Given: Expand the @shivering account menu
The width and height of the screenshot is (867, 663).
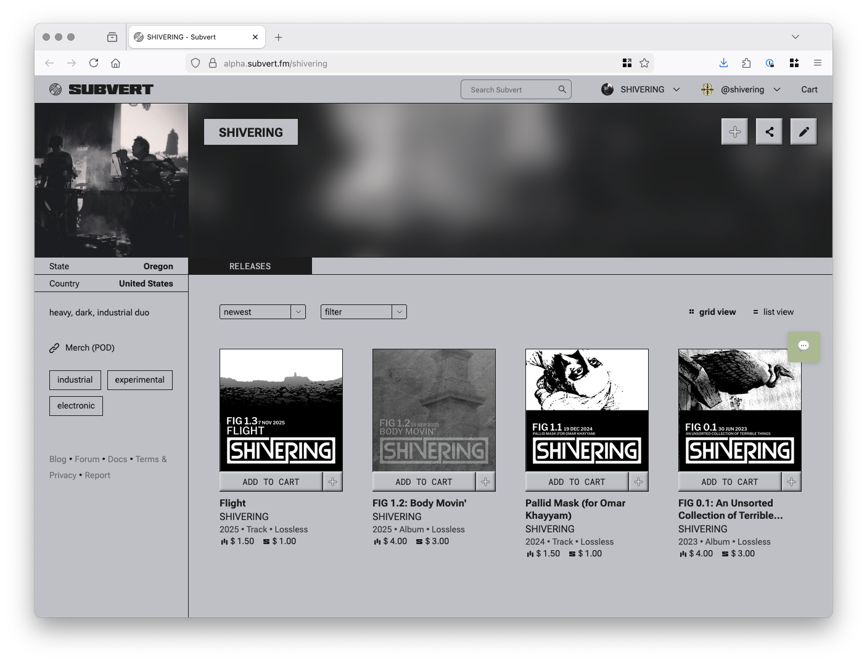Looking at the screenshot, I should coord(741,89).
